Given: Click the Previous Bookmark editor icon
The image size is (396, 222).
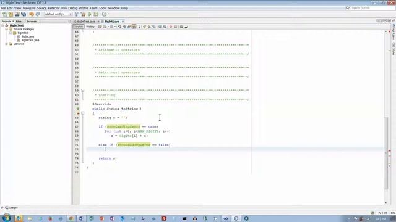Looking at the screenshot, I should 144,27.
